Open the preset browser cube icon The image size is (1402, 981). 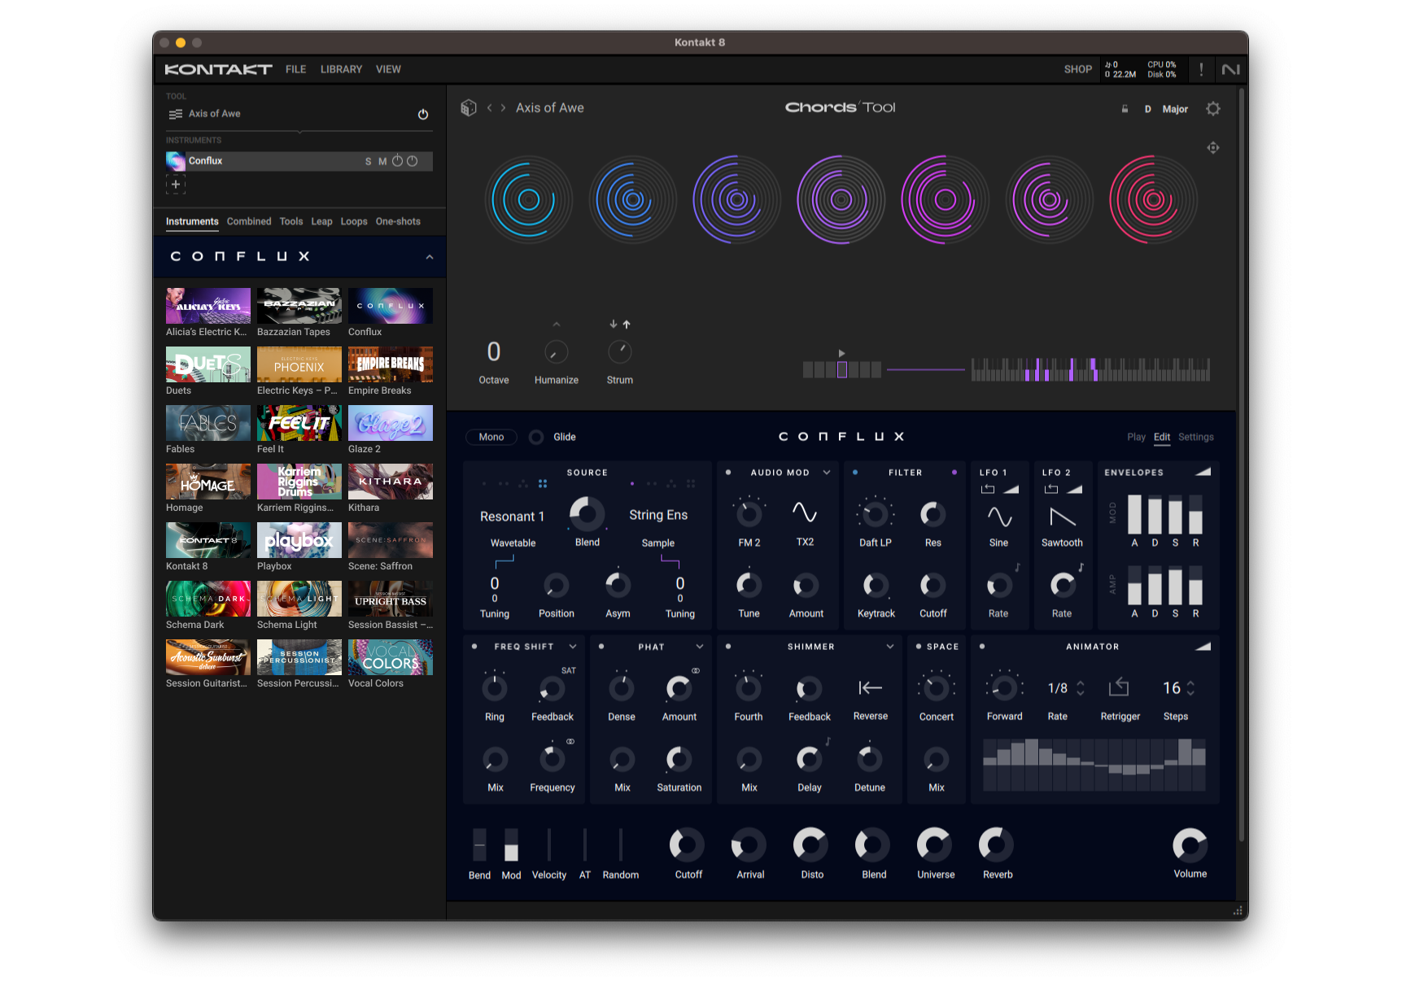[x=469, y=108]
